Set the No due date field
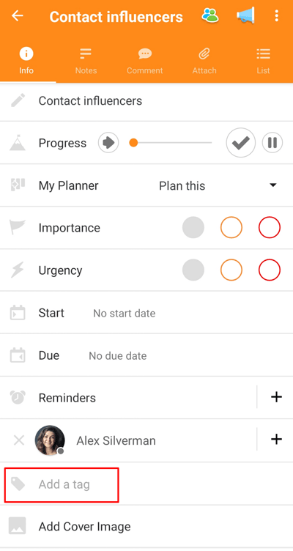 pos(118,355)
